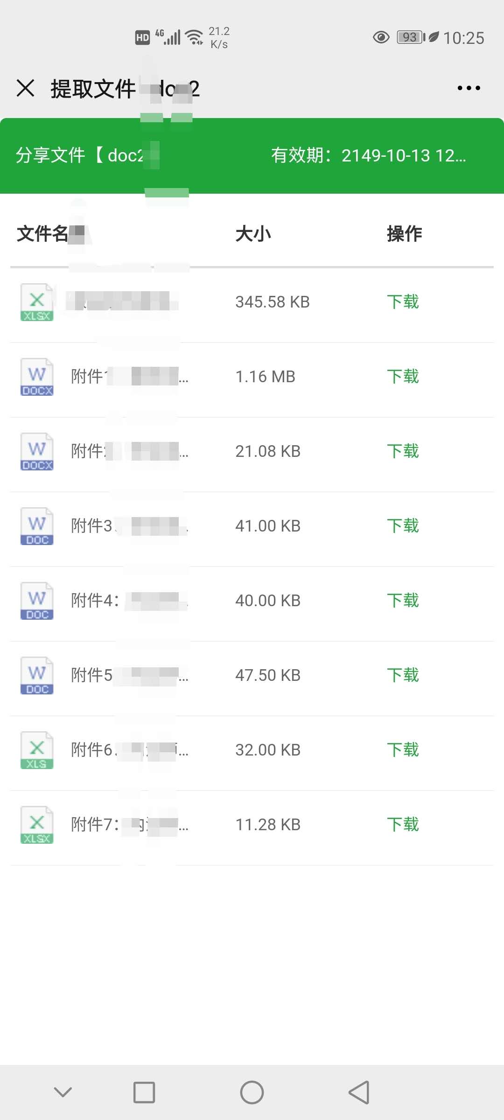Download the 41.00 KB 附件3 file
This screenshot has width=504, height=1120.
[x=403, y=526]
